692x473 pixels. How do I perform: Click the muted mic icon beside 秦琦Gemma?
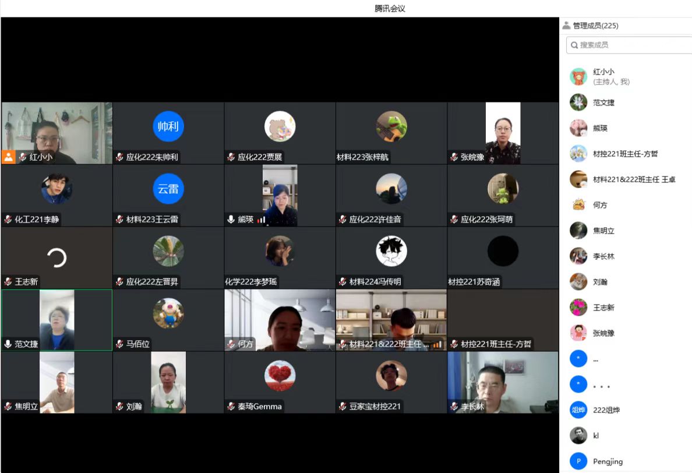point(231,407)
